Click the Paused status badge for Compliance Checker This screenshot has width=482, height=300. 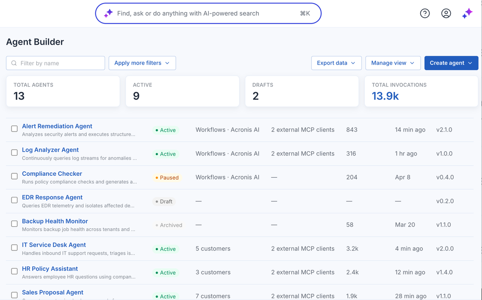point(167,178)
